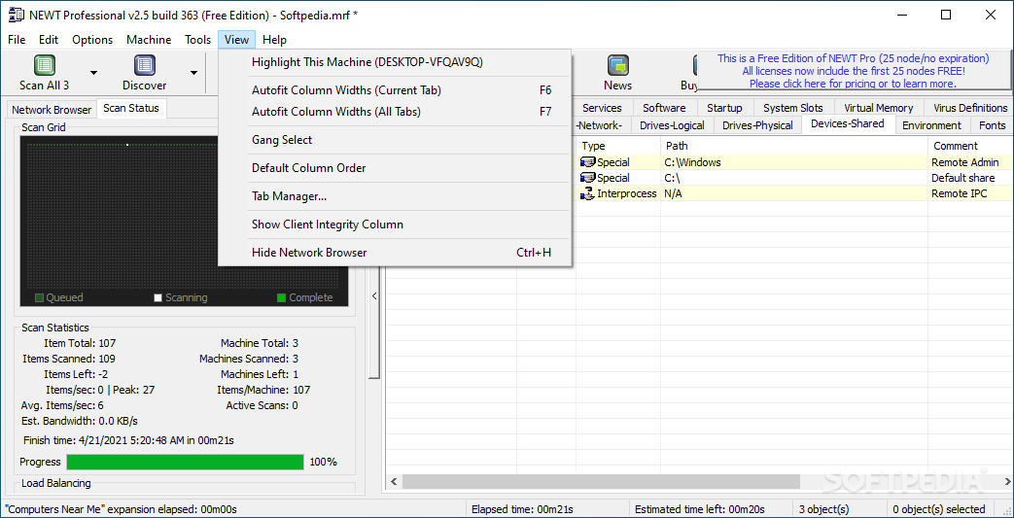The width and height of the screenshot is (1014, 518).
Task: Switch to the Network Browser tab
Action: (52, 110)
